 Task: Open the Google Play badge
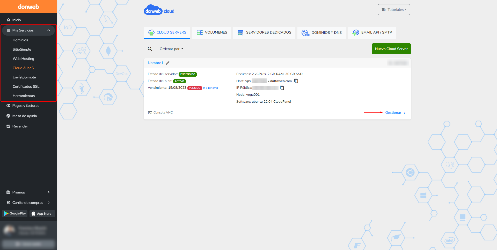(15, 214)
